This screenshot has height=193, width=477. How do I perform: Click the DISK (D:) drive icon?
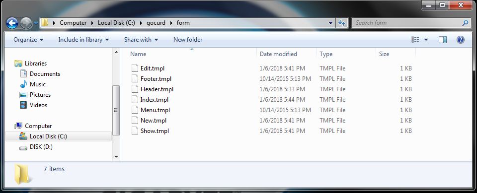click(x=23, y=147)
